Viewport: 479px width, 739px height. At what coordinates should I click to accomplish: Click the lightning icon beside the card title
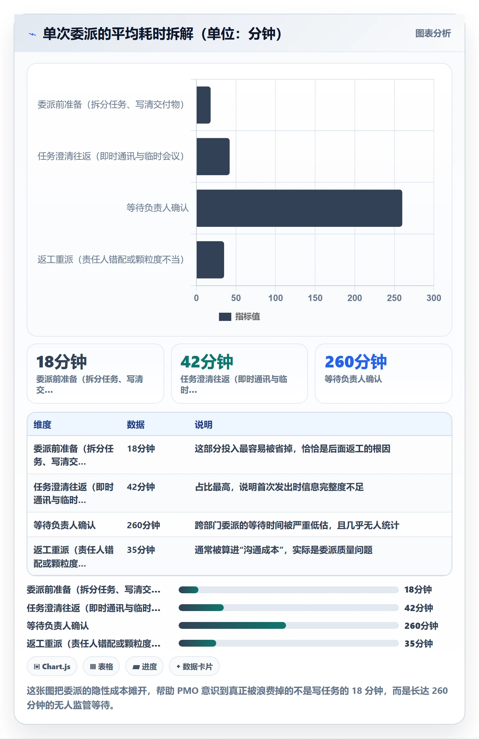pos(33,34)
